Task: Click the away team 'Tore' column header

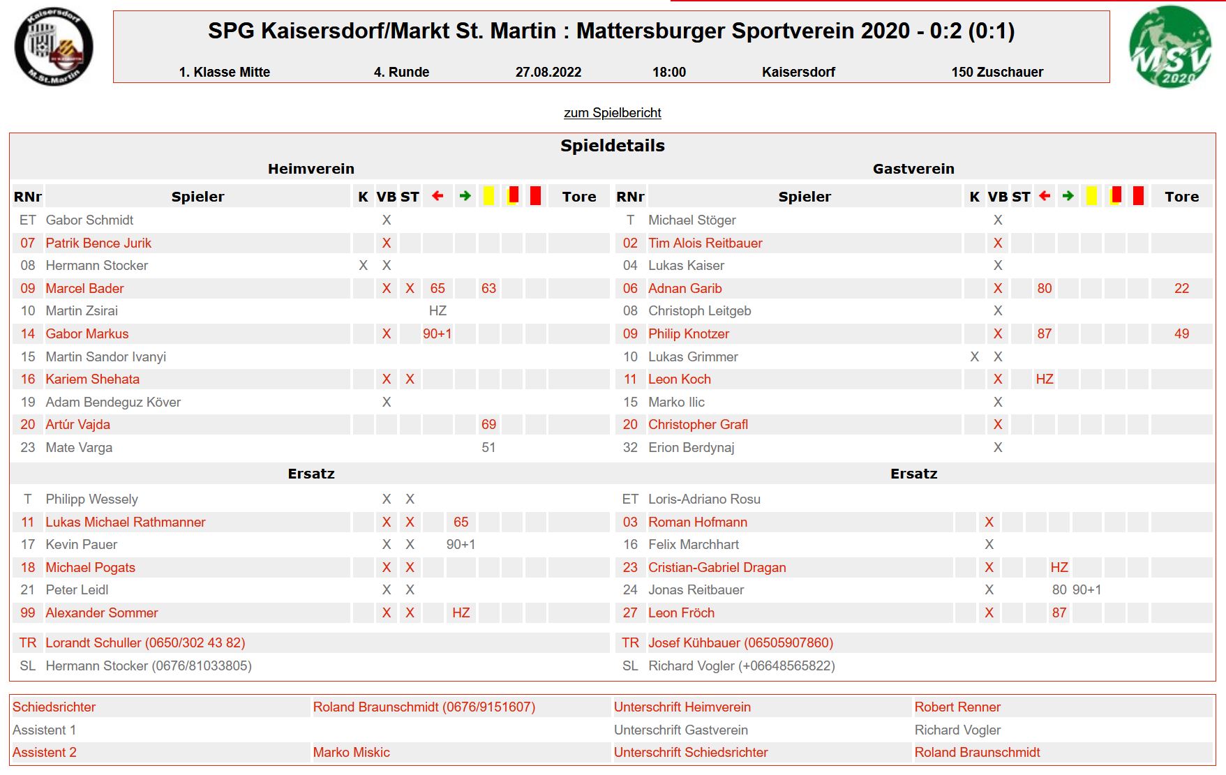Action: click(1182, 197)
